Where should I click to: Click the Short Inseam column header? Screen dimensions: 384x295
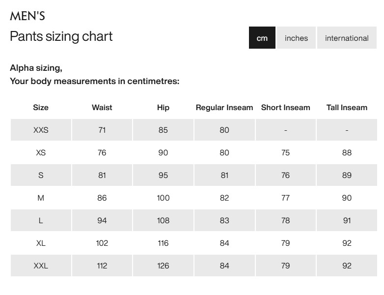point(286,108)
